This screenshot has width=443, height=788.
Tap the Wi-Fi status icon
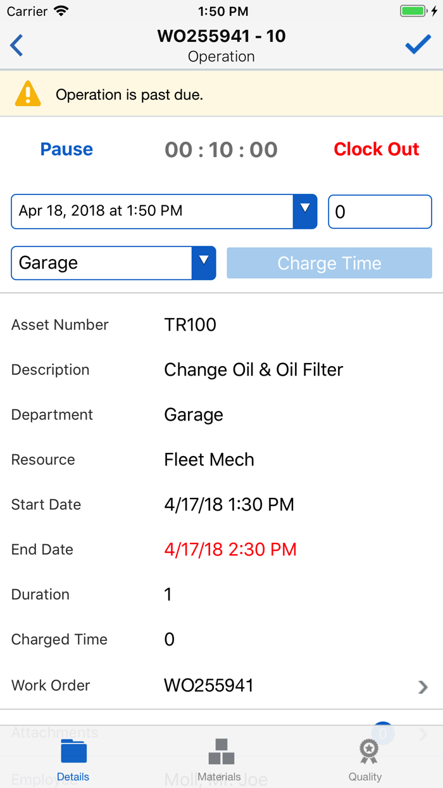point(60,10)
